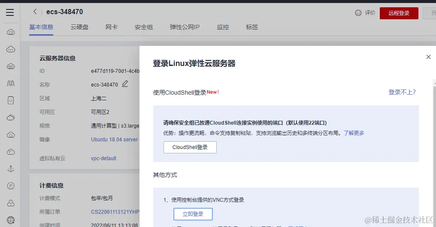Close the Linux login dialog
Viewport: 436px width, 227px height.
428,57
